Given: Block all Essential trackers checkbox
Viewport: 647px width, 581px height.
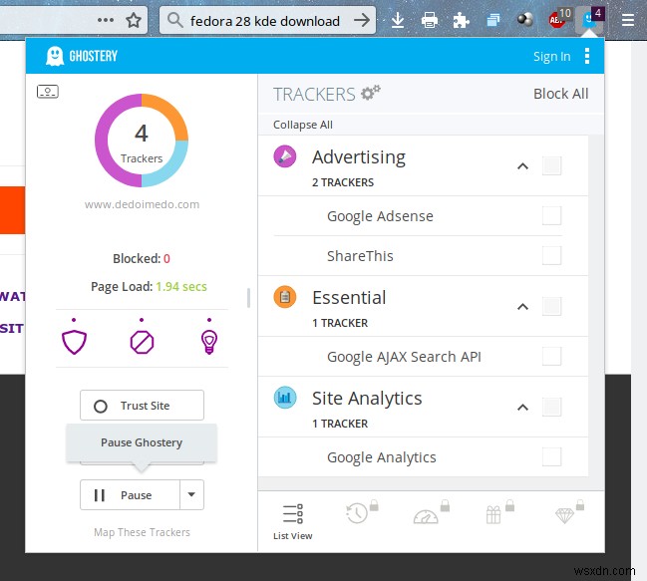Looking at the screenshot, I should pyautogui.click(x=551, y=306).
